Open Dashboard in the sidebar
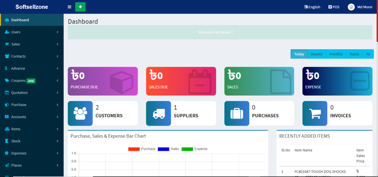378x177 pixels. tap(31, 20)
